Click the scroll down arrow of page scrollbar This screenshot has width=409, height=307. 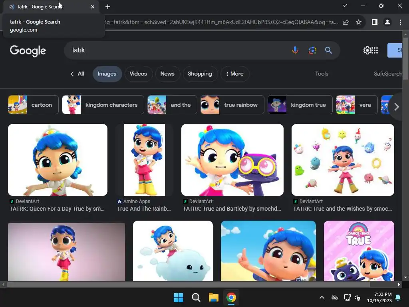coord(405,277)
